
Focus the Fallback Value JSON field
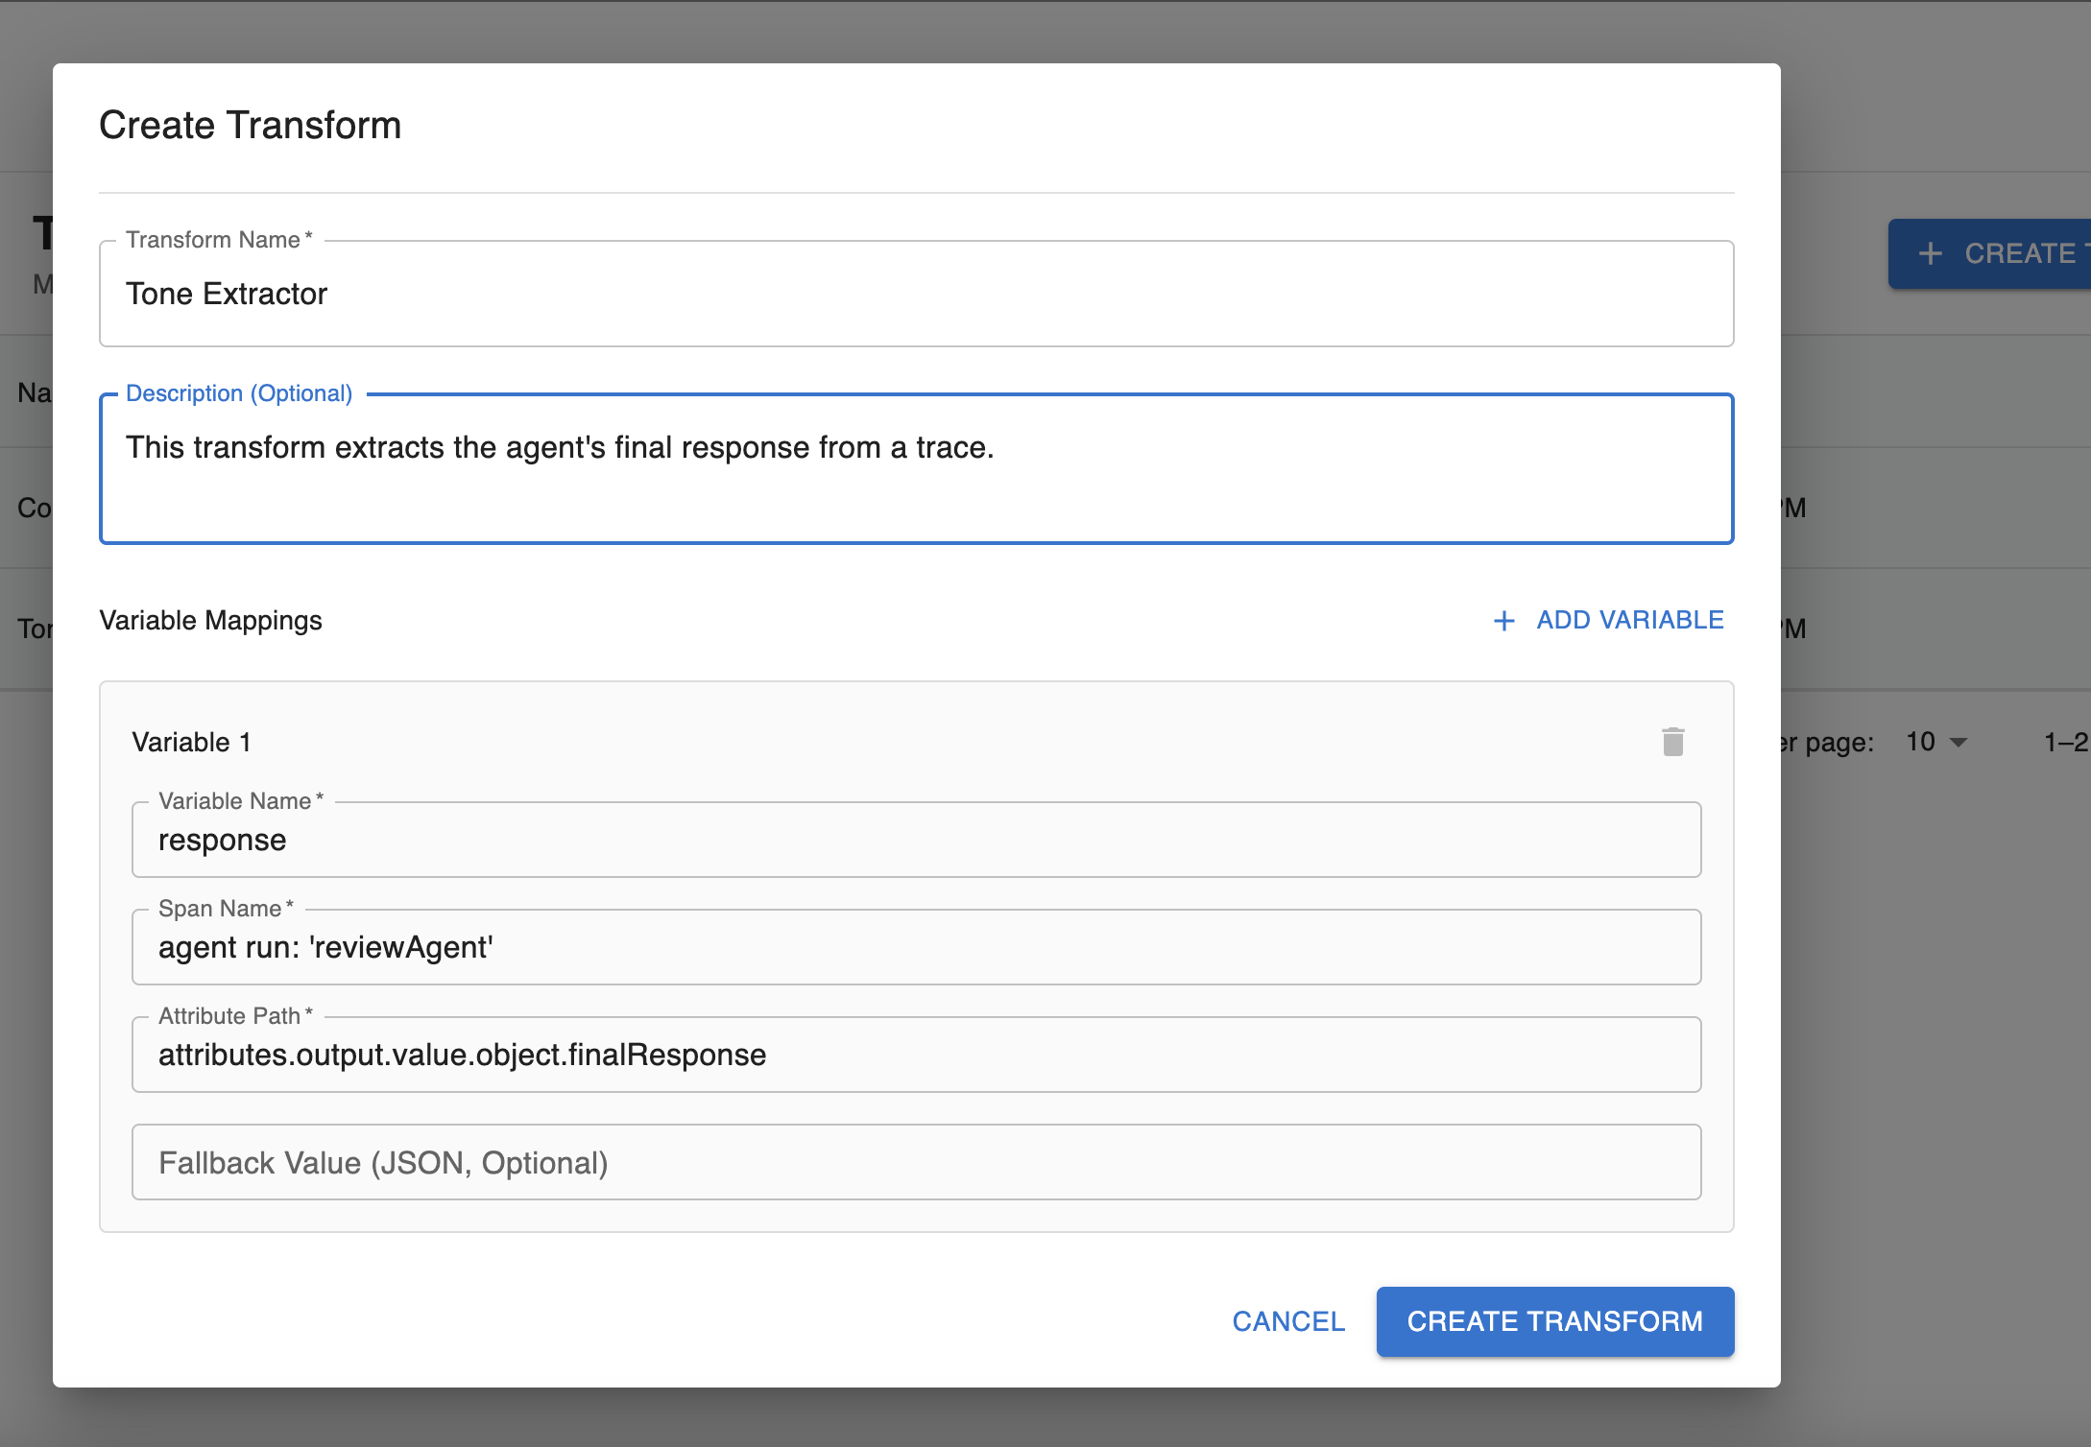point(915,1163)
